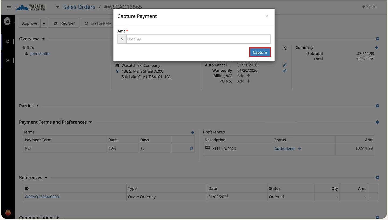Open the Authorized status dropdown
This screenshot has width=388, height=220.
[300, 149]
